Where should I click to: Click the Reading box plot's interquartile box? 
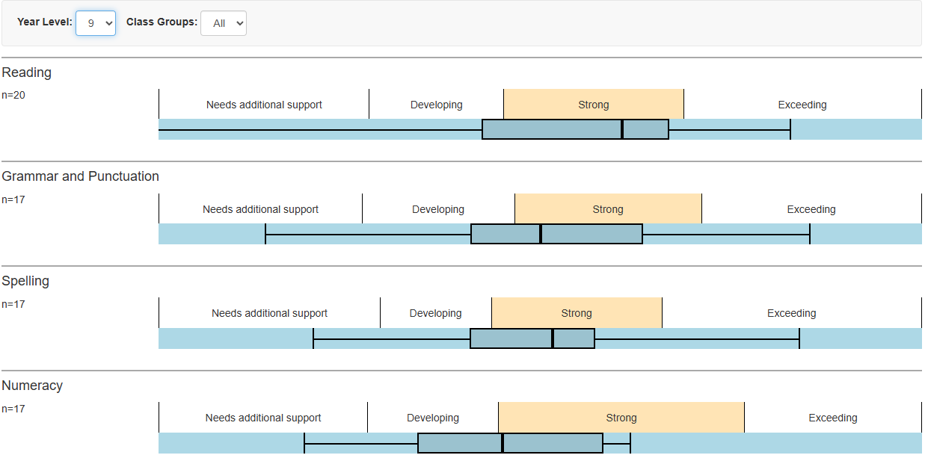[576, 129]
